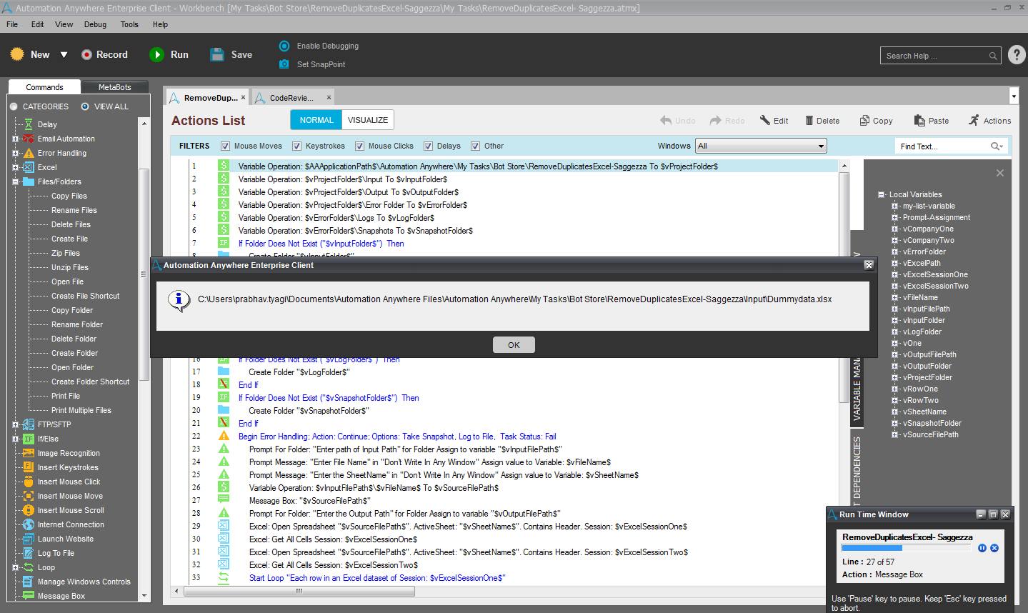The image size is (1028, 613).
Task: Collapse the Files/Folders category
Action: click(15, 181)
